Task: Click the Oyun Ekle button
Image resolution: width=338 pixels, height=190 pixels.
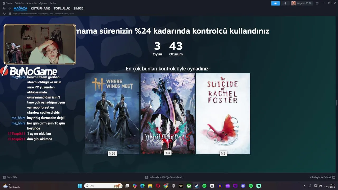Action: [10, 177]
